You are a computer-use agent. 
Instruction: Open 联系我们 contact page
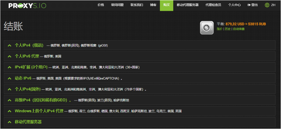(x=137, y=5)
